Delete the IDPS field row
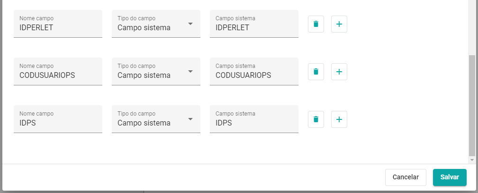The width and height of the screenshot is (478, 193). pos(316,119)
